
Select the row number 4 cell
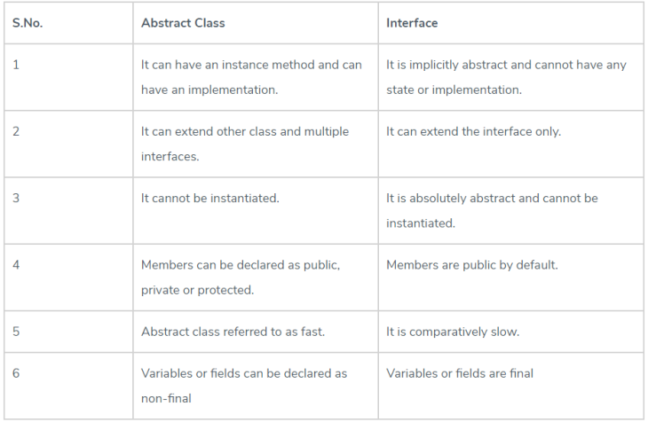tap(16, 264)
